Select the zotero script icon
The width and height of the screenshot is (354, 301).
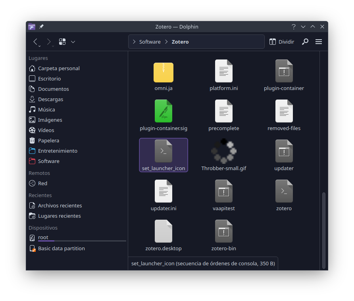pos(284,191)
